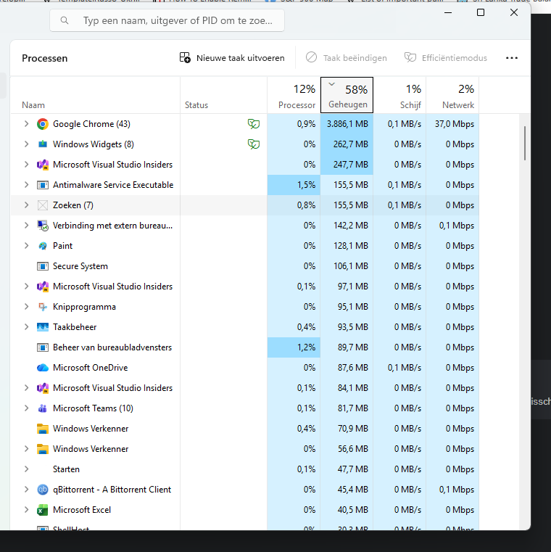Expand the Antimalware Service Executable row

(x=26, y=185)
